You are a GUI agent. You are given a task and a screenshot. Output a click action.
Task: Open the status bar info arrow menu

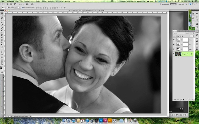pos(31,116)
